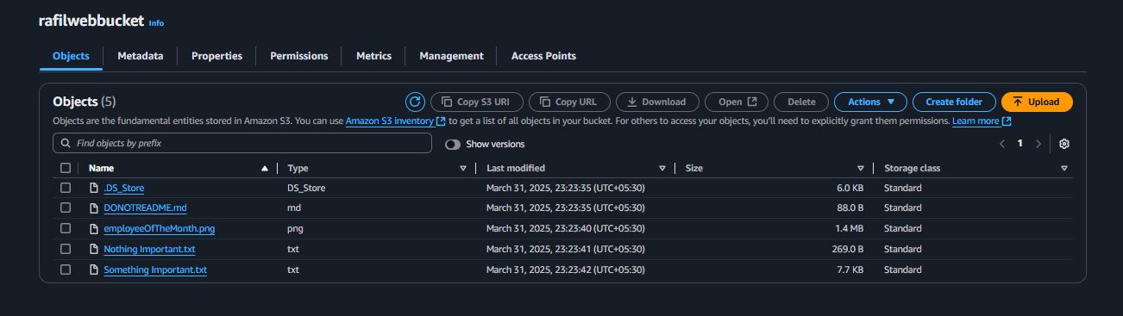Image resolution: width=1123 pixels, height=316 pixels.
Task: Go to next page arrow
Action: point(1038,144)
